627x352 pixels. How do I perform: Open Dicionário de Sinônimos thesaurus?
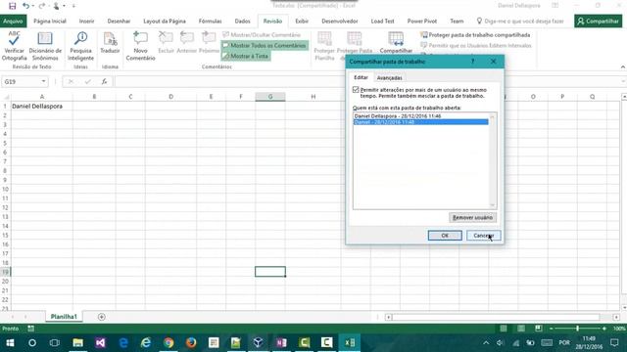pos(45,46)
